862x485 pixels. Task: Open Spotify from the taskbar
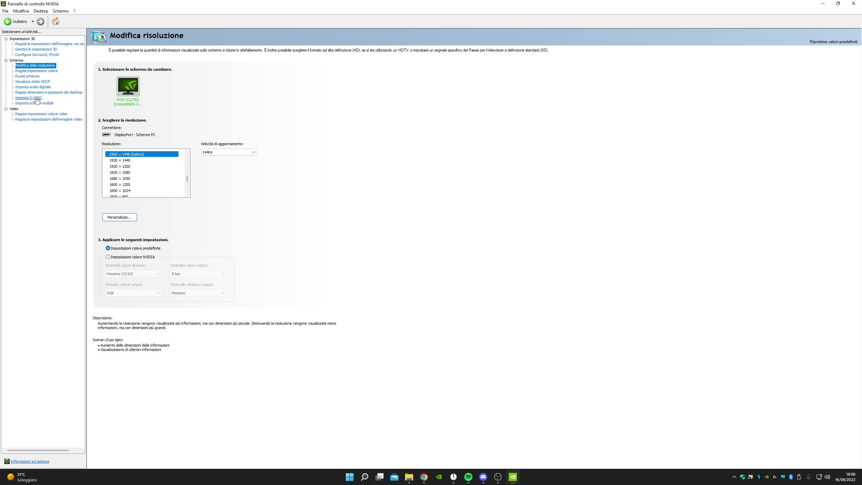point(468,477)
